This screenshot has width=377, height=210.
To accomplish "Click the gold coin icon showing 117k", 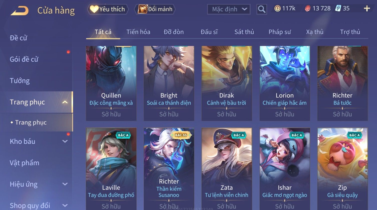I will coord(277,9).
